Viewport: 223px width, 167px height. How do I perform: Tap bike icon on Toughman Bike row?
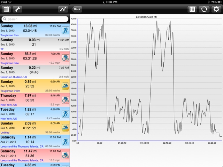click(66, 58)
